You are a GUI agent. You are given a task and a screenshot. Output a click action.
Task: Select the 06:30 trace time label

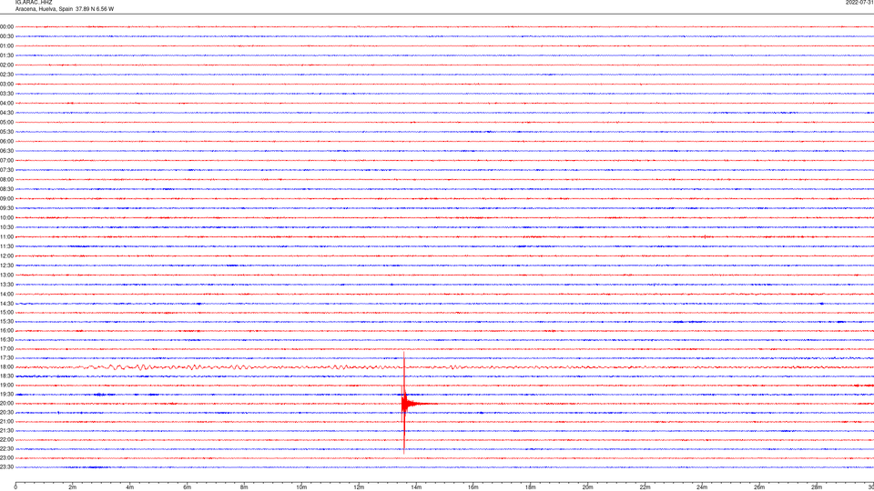tap(6, 152)
